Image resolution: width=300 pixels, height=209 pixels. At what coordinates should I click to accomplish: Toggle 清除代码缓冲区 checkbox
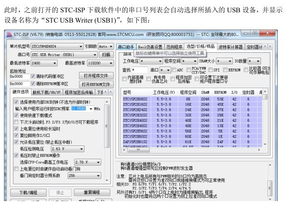click(x=33, y=76)
